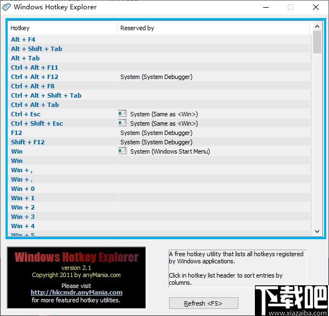
Task: Select the Alt + Shift + Tab row
Action: 159,49
